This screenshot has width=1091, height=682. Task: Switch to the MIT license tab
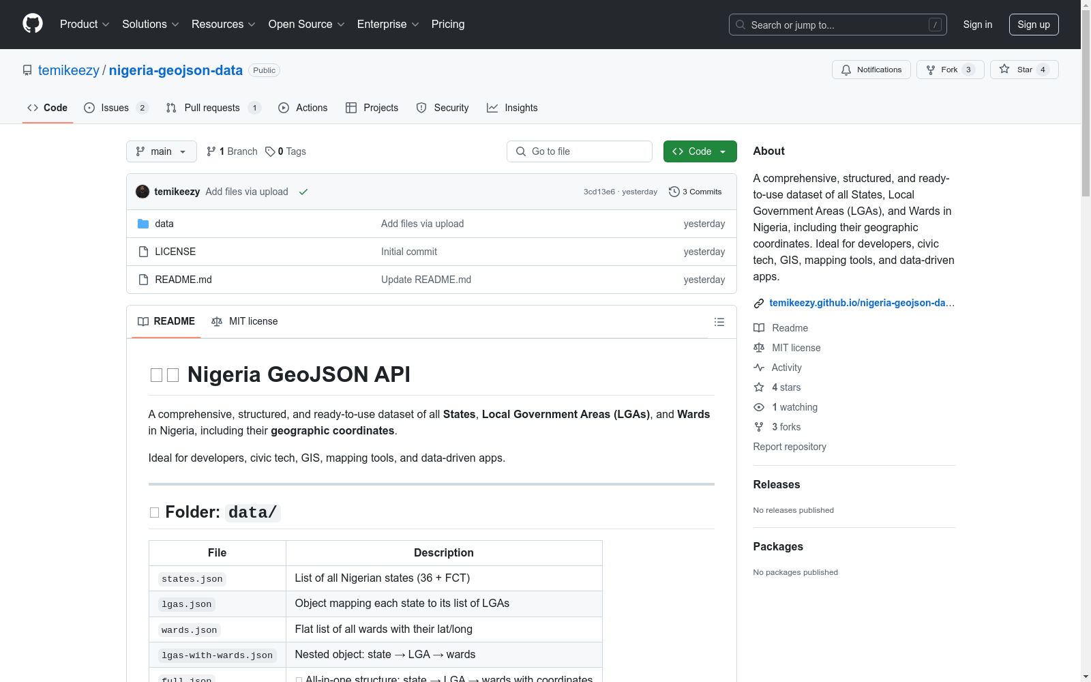[245, 321]
